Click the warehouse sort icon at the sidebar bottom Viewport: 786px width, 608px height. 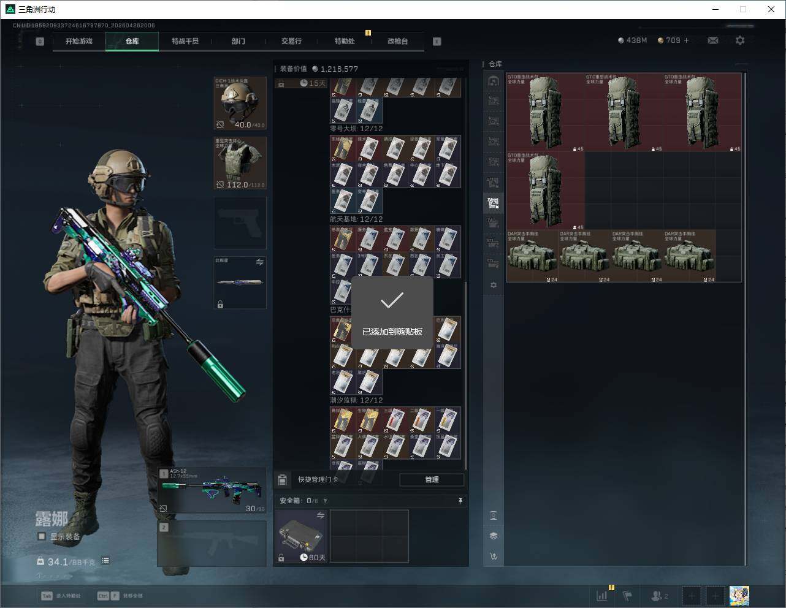[x=494, y=557]
